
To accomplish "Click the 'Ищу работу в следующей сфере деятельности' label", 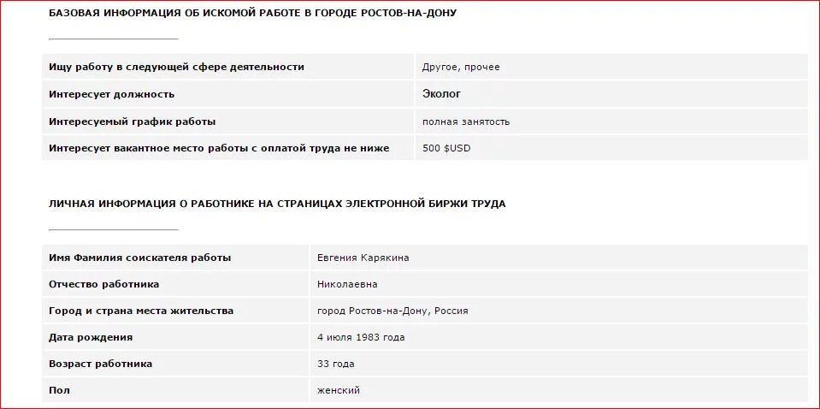I will point(176,67).
